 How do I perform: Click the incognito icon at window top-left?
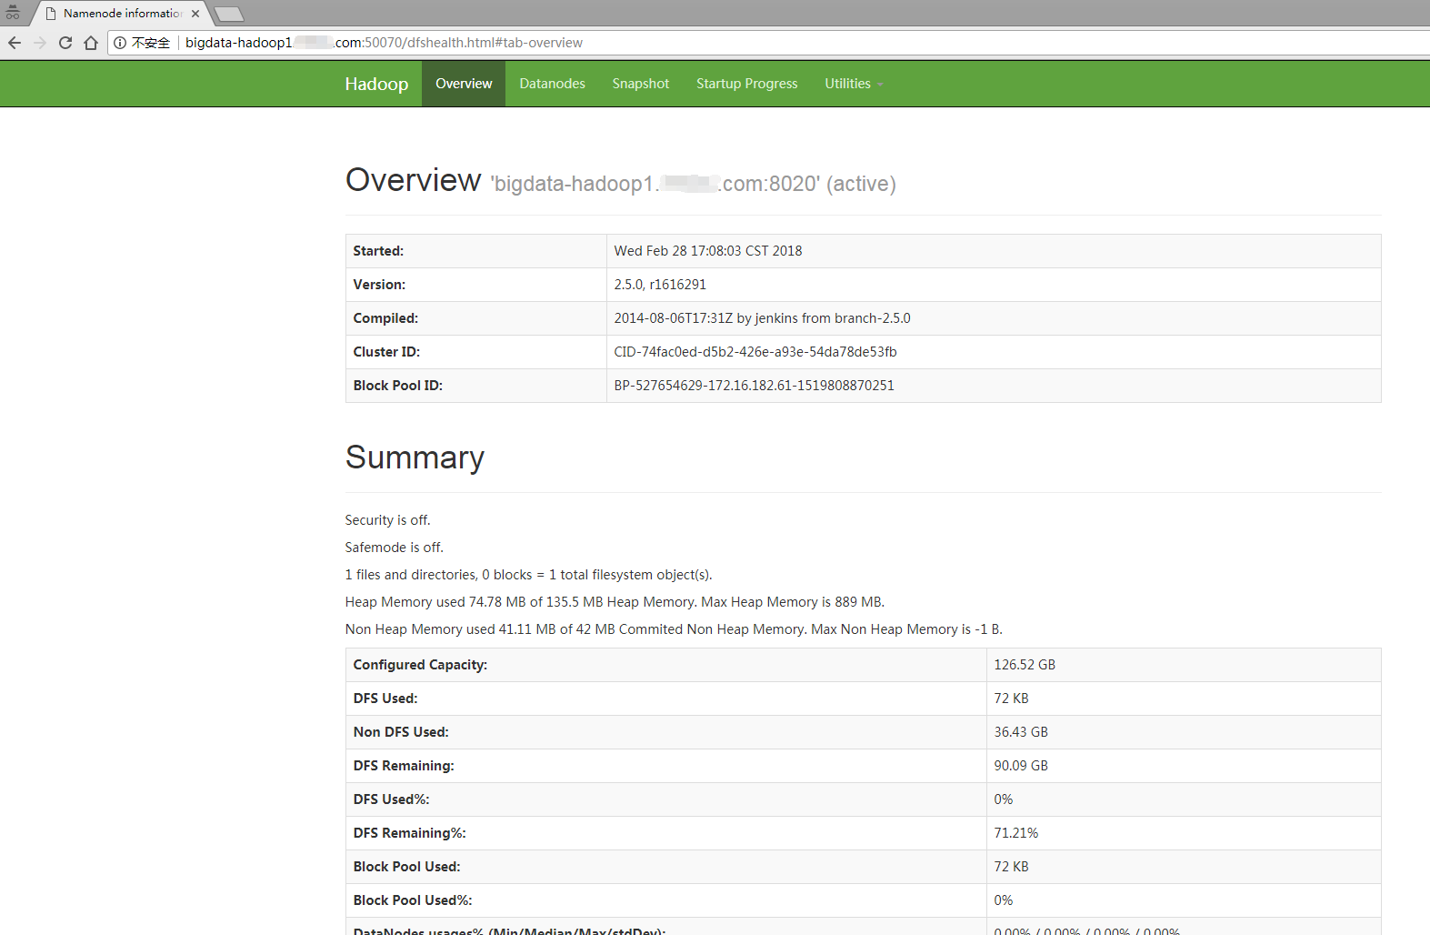click(13, 13)
